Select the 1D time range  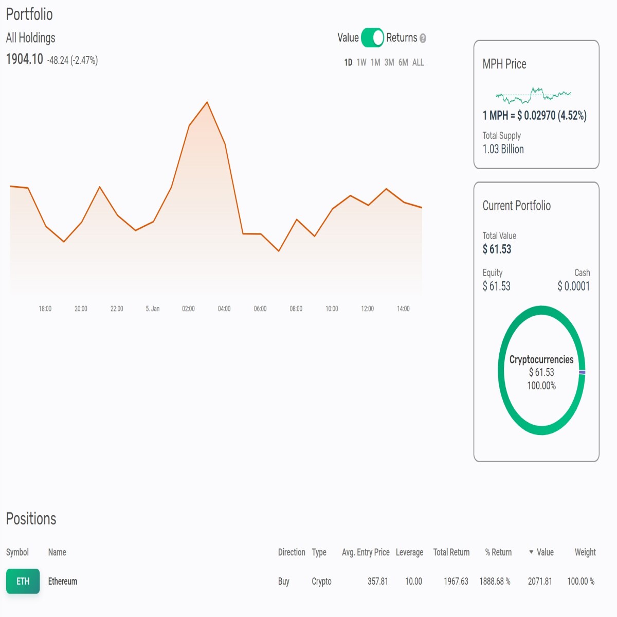[348, 62]
